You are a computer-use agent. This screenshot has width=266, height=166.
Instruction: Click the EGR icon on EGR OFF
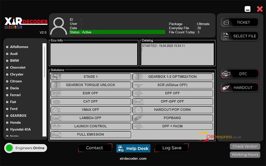[x=56, y=93]
